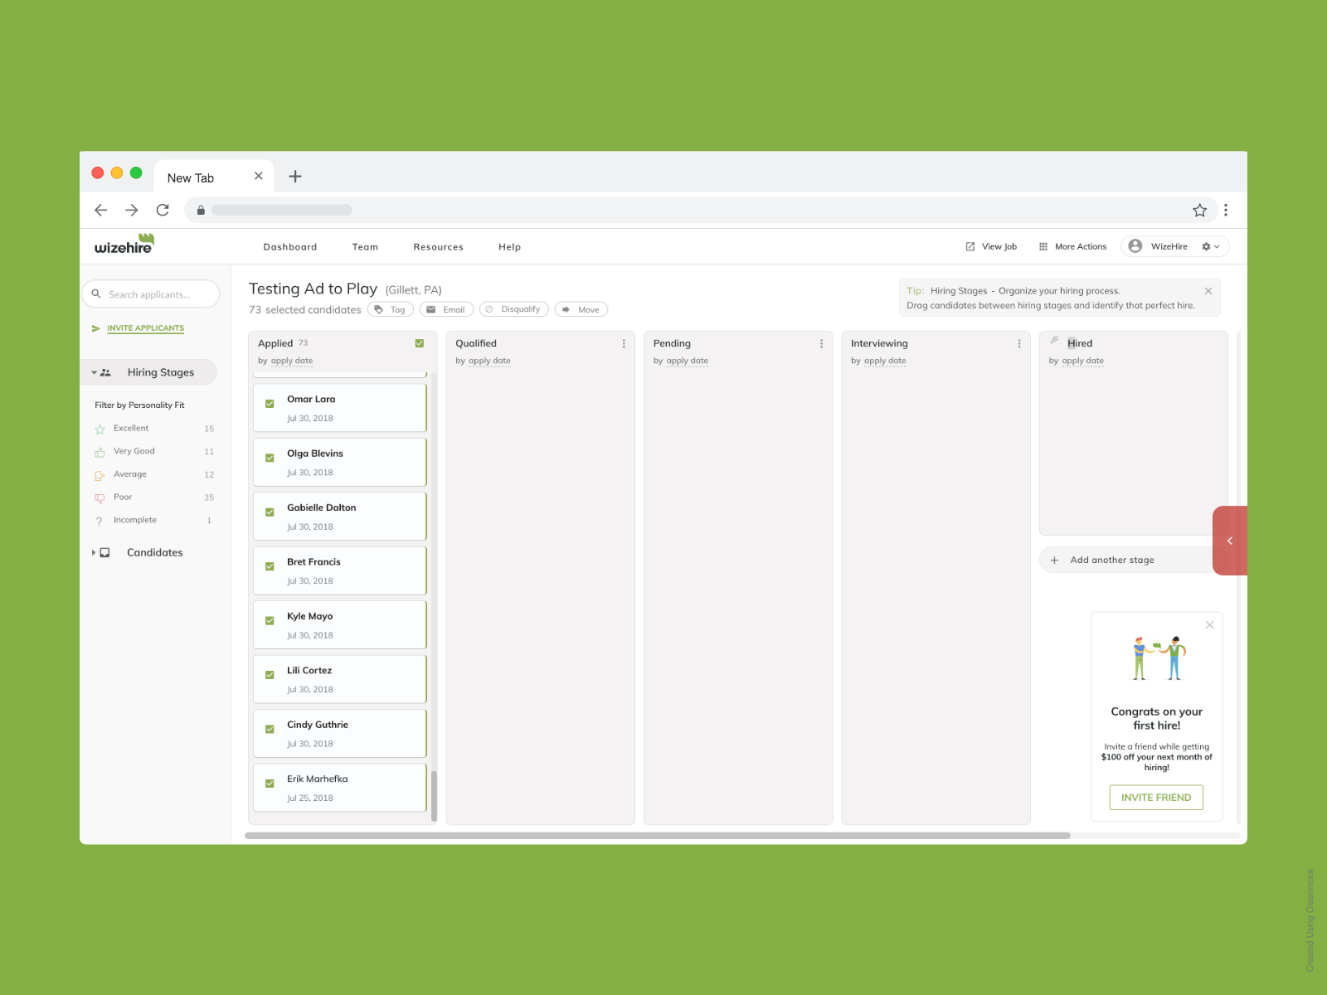Image resolution: width=1327 pixels, height=995 pixels.
Task: Click the Excellent star filter icon
Action: pyautogui.click(x=100, y=429)
